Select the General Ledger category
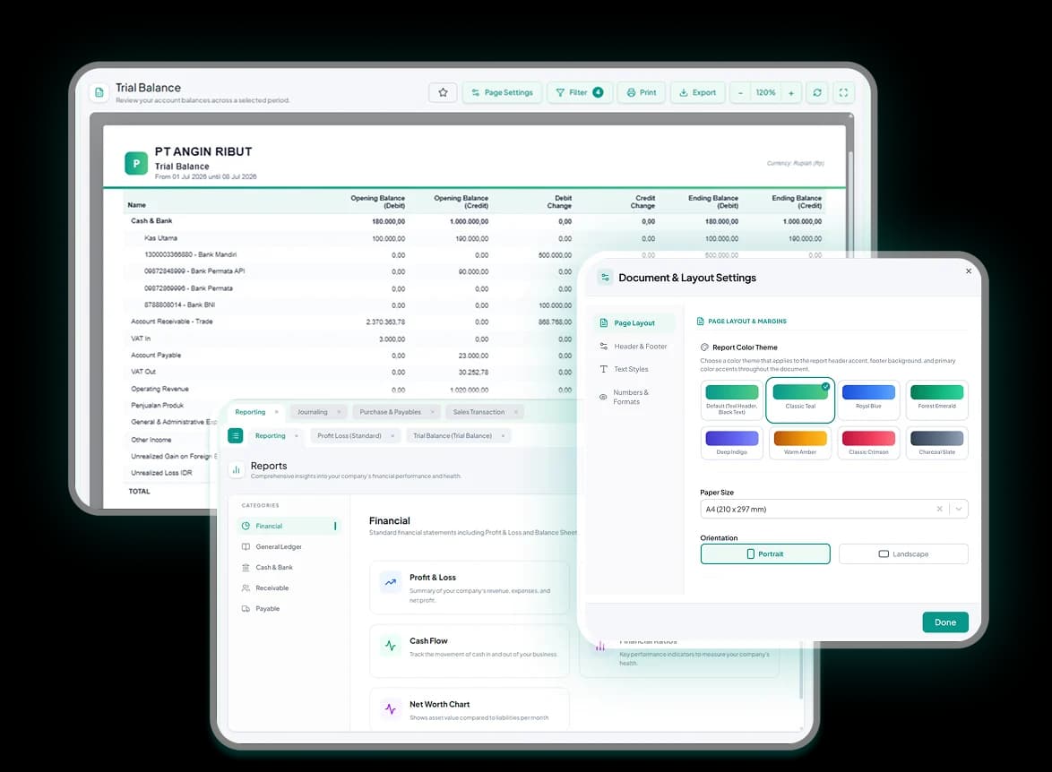Screen dimensions: 1052x772 [289, 546]
